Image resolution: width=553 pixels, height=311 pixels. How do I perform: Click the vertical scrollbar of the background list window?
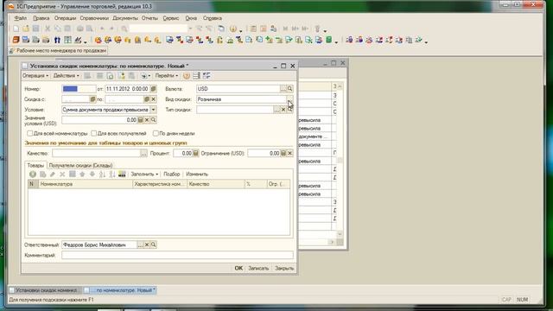(340, 161)
